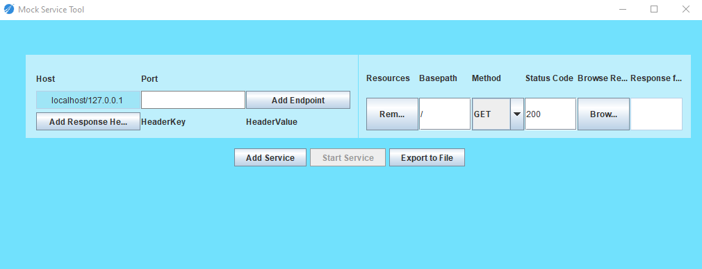The image size is (702, 269).
Task: Click the Resources column label
Action: 388,78
